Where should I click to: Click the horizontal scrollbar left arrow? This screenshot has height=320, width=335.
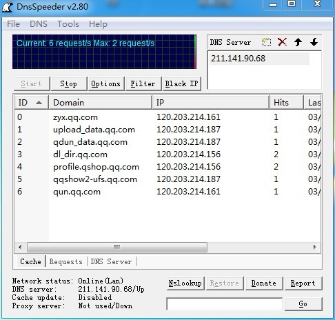[x=20, y=247]
